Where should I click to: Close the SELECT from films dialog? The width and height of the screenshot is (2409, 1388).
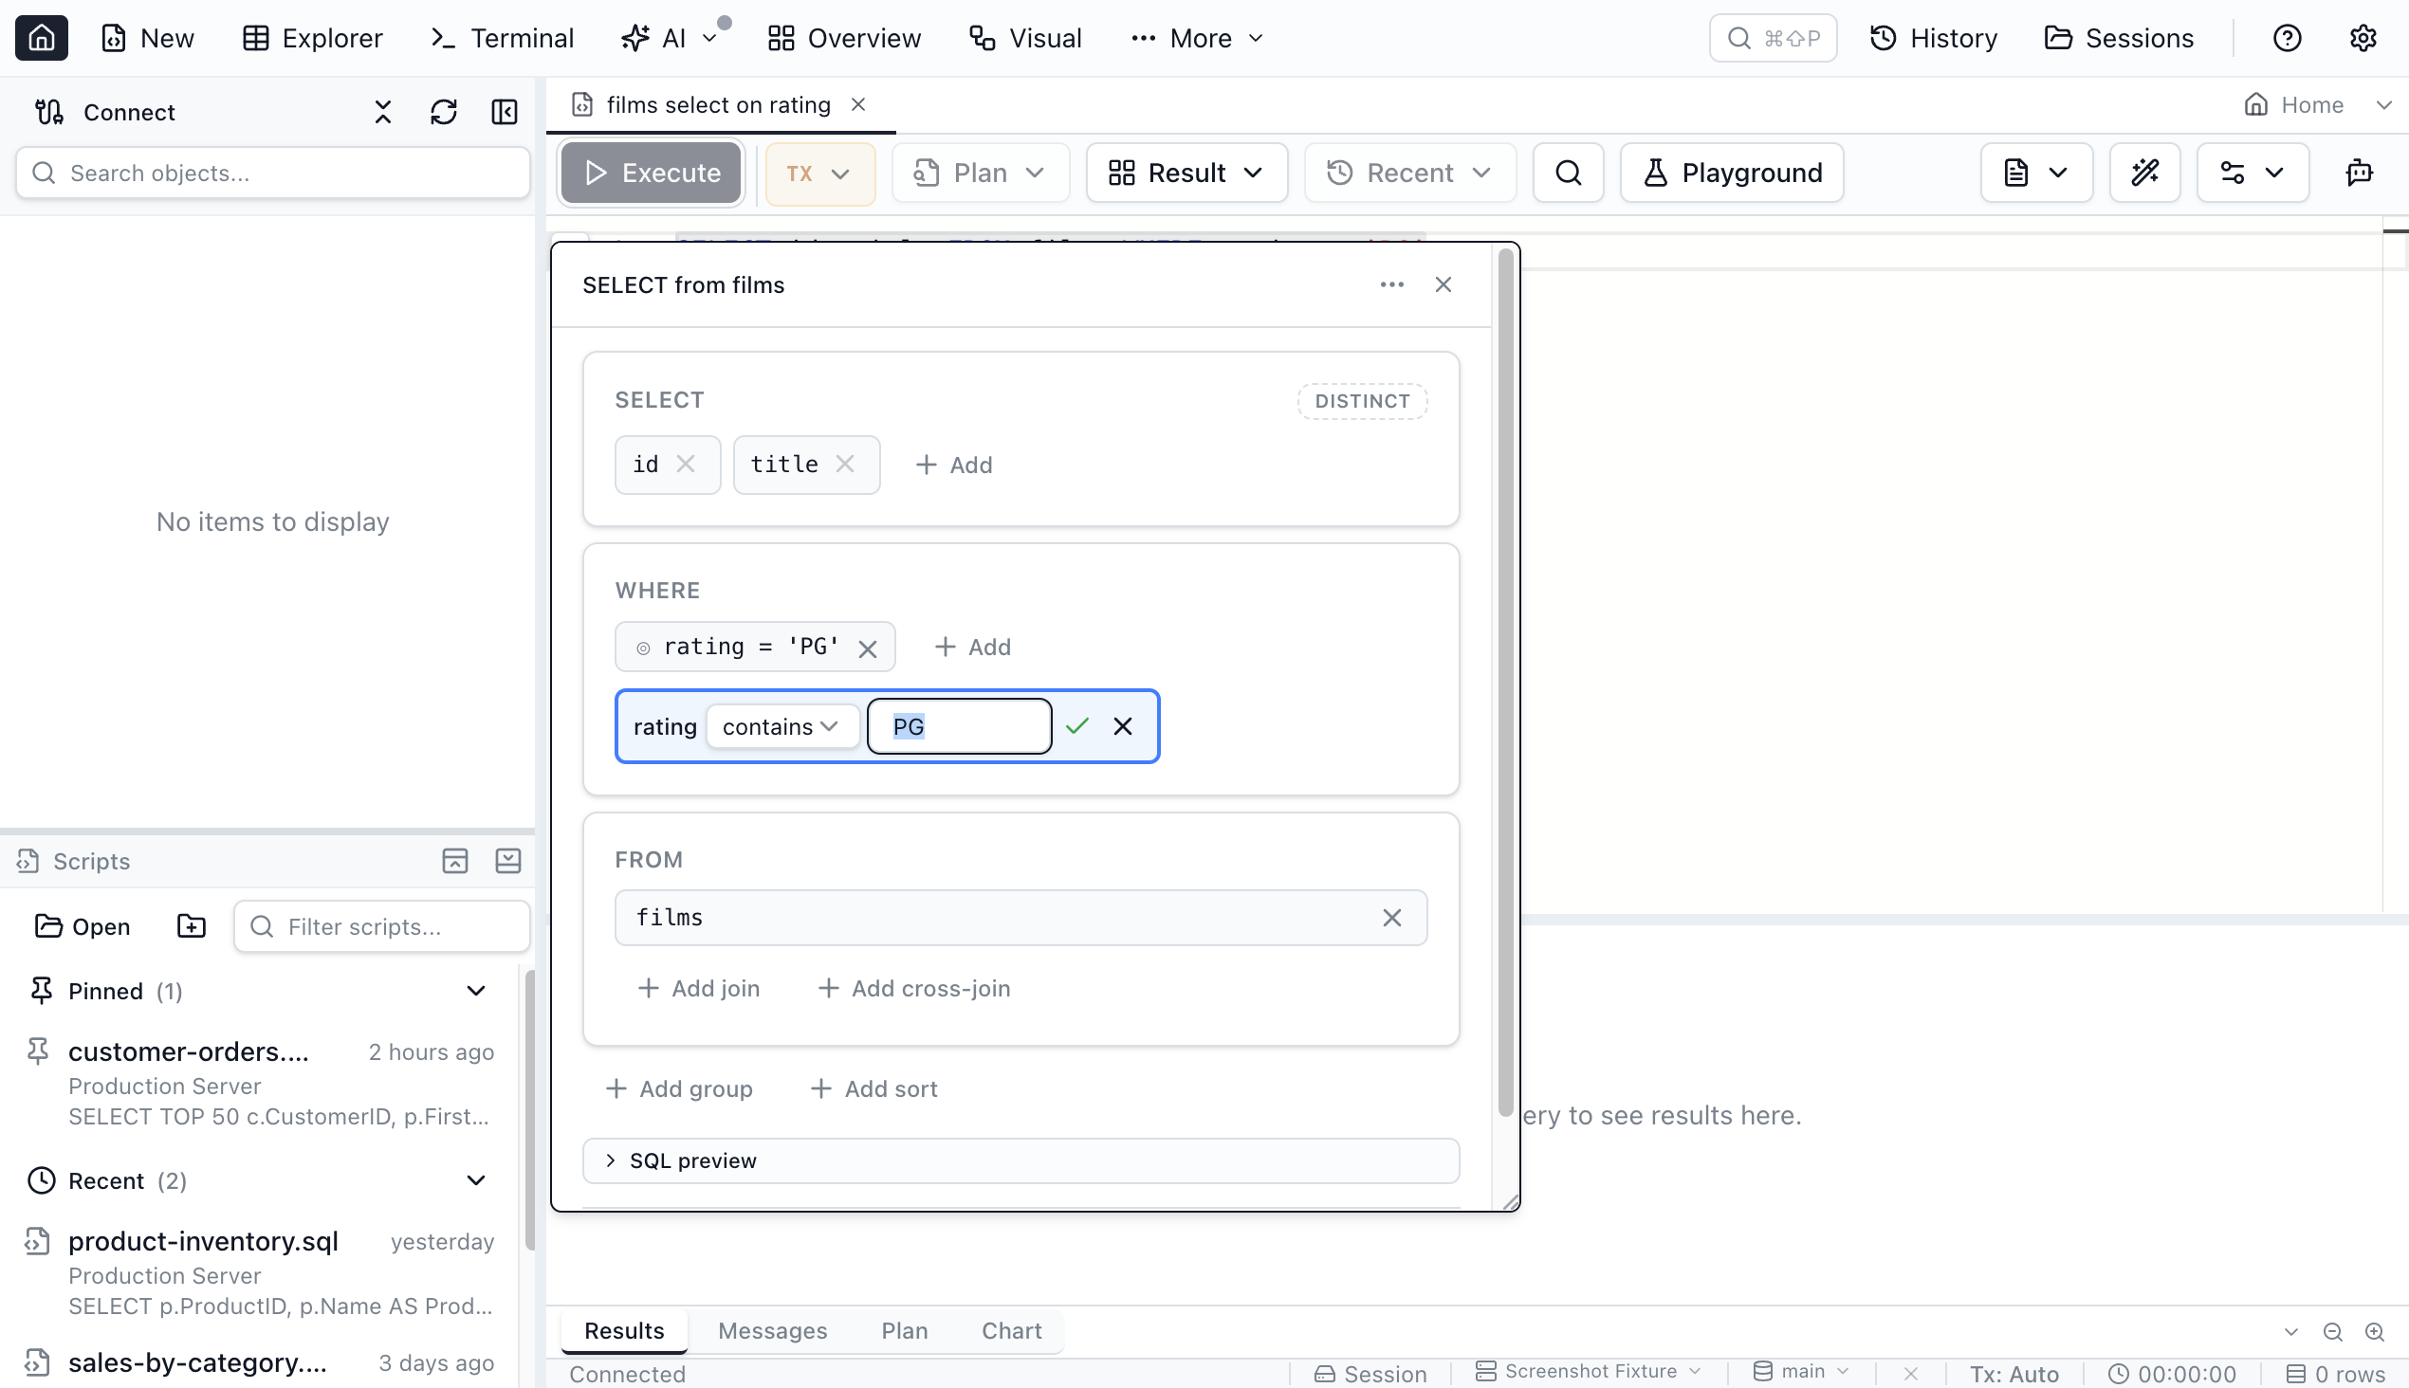[1443, 285]
